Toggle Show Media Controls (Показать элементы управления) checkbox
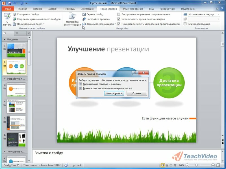This screenshot has height=169, width=226. coord(119,24)
